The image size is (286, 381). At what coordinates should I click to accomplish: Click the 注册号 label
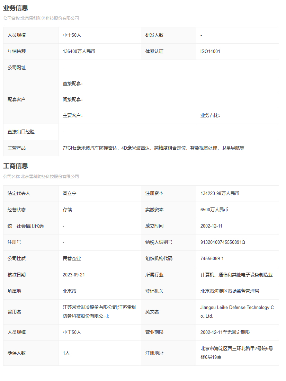pos(14,242)
